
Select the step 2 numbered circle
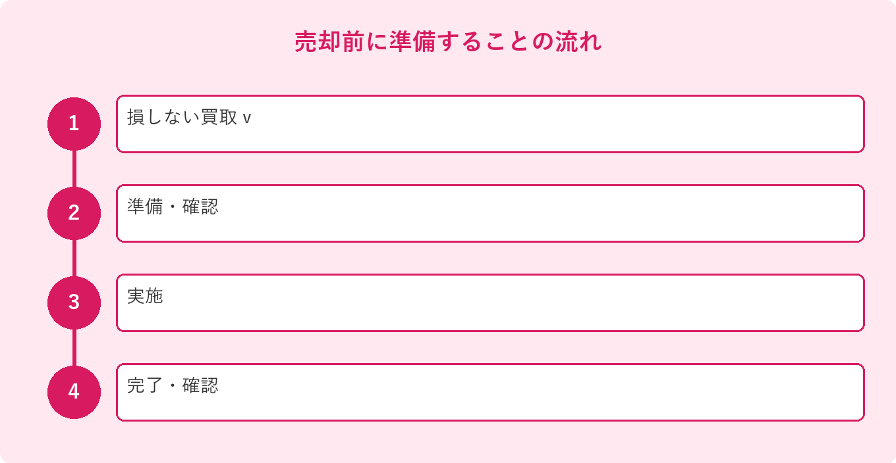pyautogui.click(x=74, y=213)
